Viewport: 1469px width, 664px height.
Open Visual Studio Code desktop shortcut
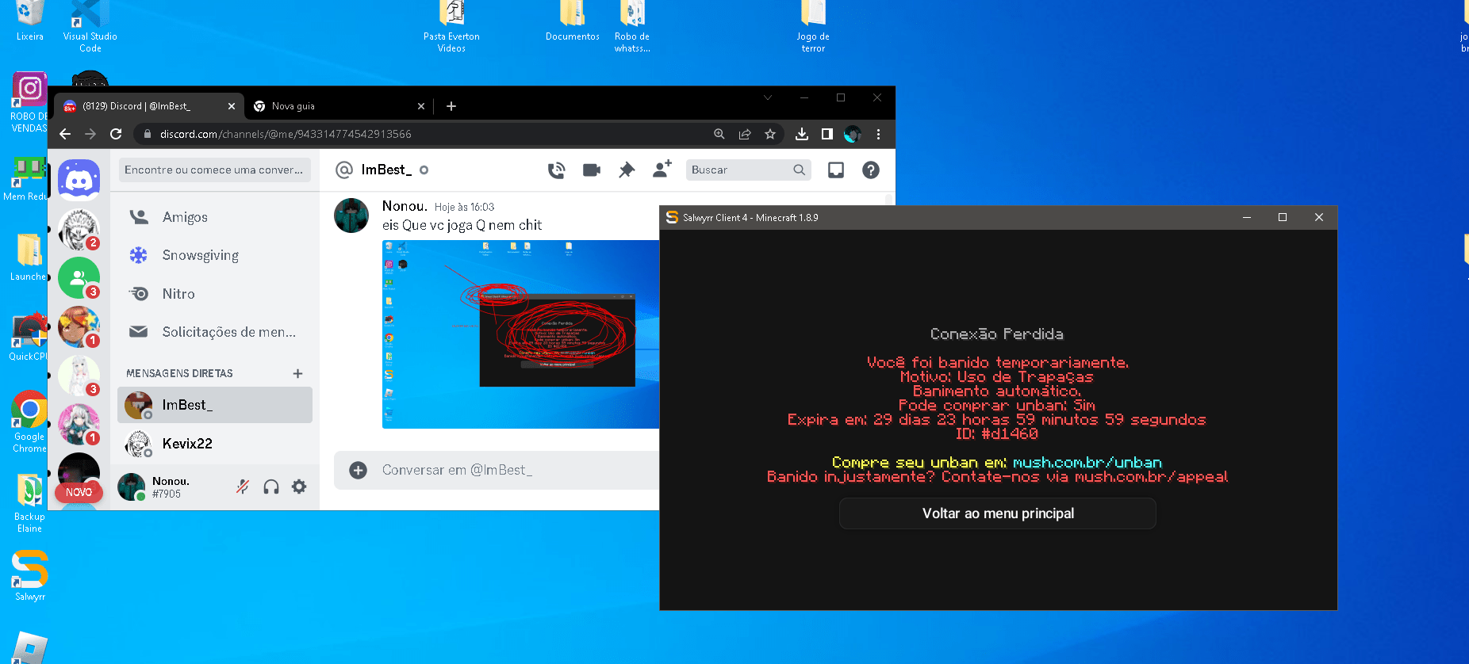click(x=90, y=27)
